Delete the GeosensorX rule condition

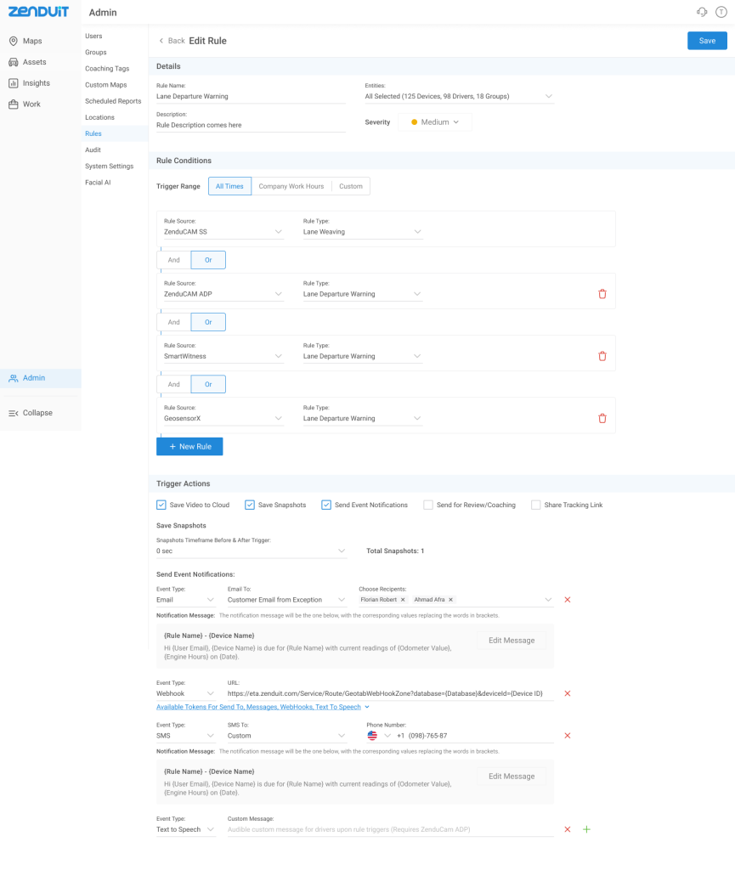point(602,418)
